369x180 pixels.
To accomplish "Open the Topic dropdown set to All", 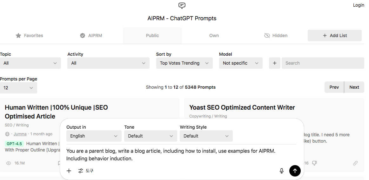I will 30,63.
